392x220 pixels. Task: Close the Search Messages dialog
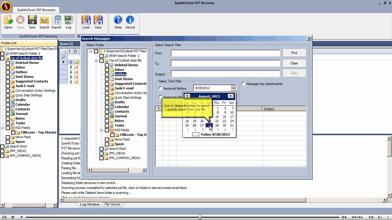pos(309,38)
